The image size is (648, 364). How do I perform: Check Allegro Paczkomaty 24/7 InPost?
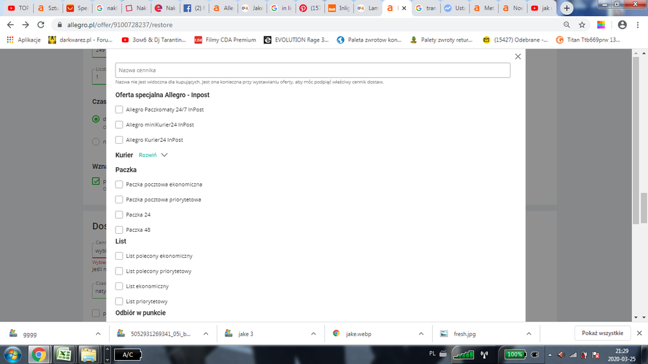(119, 109)
